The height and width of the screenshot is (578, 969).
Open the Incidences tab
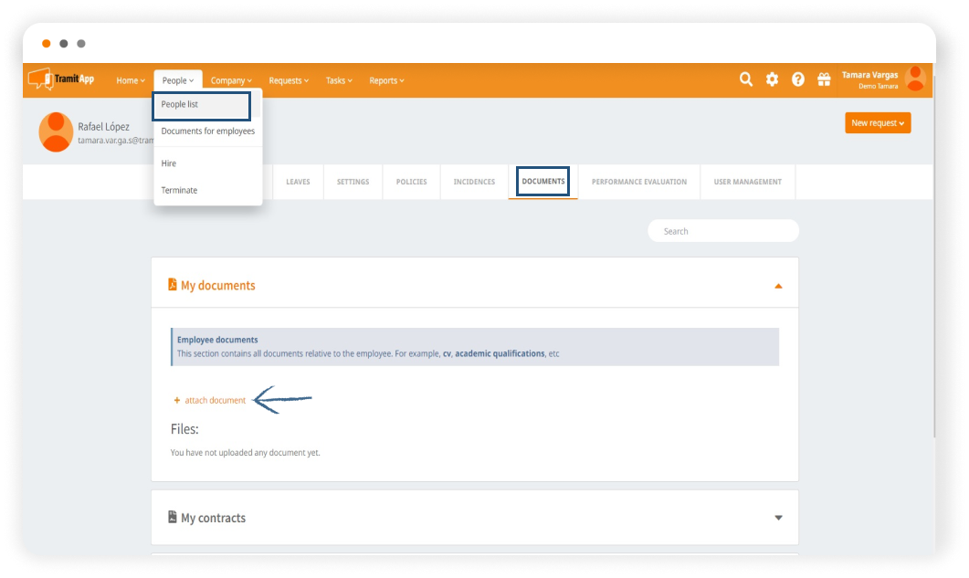pos(474,182)
